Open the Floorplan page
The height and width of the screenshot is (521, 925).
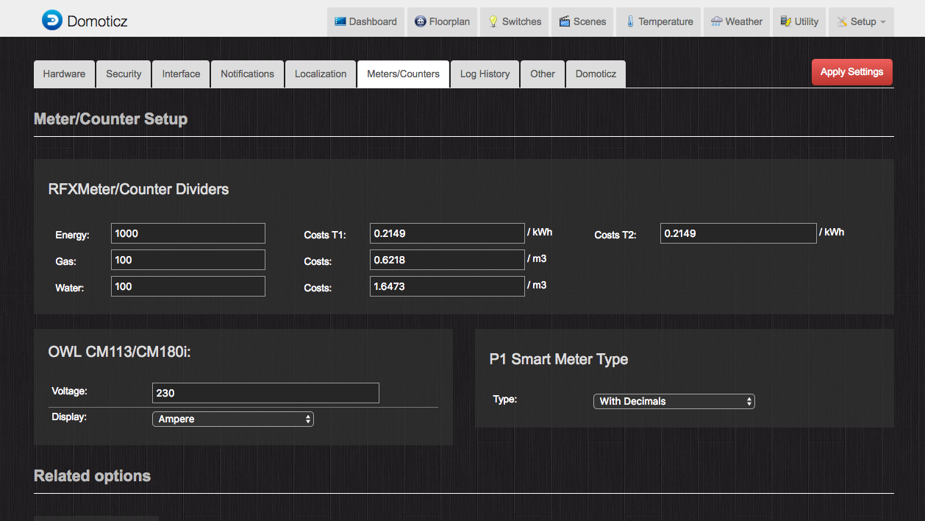coord(442,21)
